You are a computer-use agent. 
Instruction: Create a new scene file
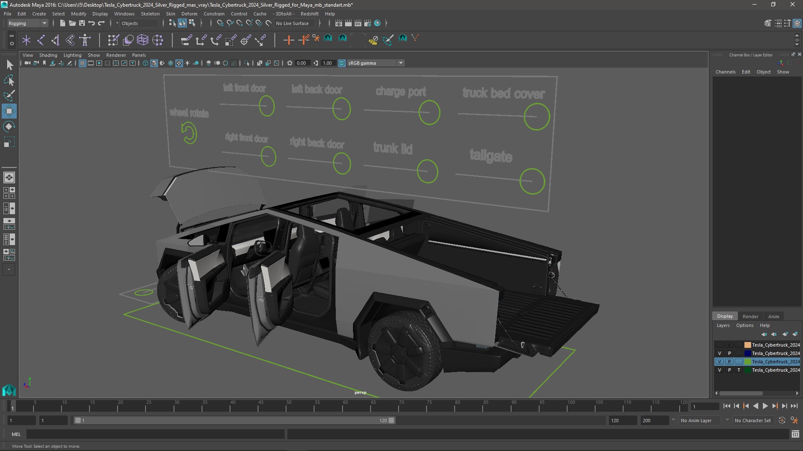[x=62, y=23]
